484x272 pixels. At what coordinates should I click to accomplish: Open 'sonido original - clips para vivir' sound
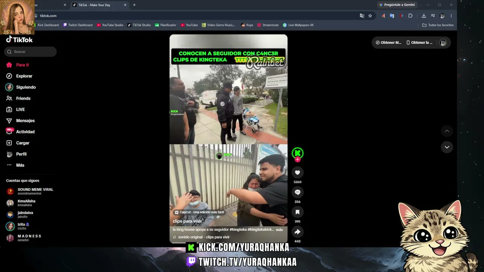(x=201, y=237)
